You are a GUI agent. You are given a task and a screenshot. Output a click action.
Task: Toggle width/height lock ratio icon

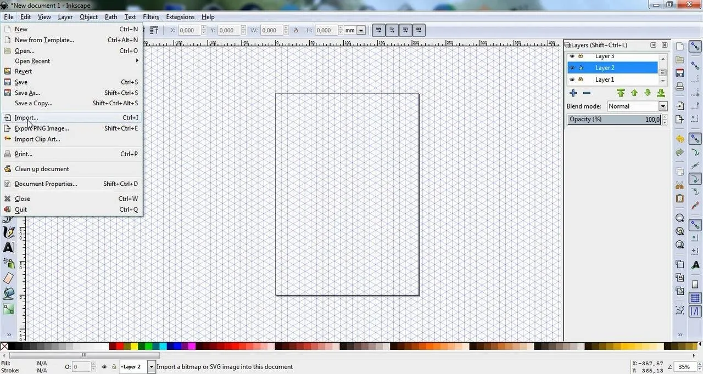295,31
